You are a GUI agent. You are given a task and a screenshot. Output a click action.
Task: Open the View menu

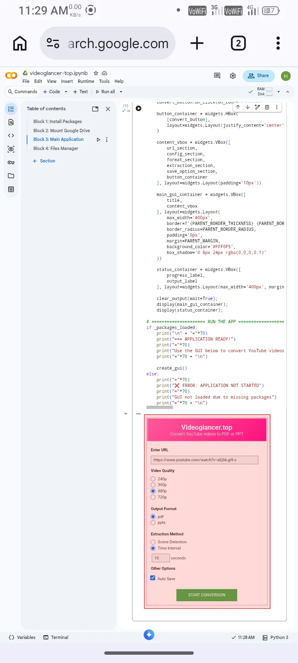(x=52, y=82)
